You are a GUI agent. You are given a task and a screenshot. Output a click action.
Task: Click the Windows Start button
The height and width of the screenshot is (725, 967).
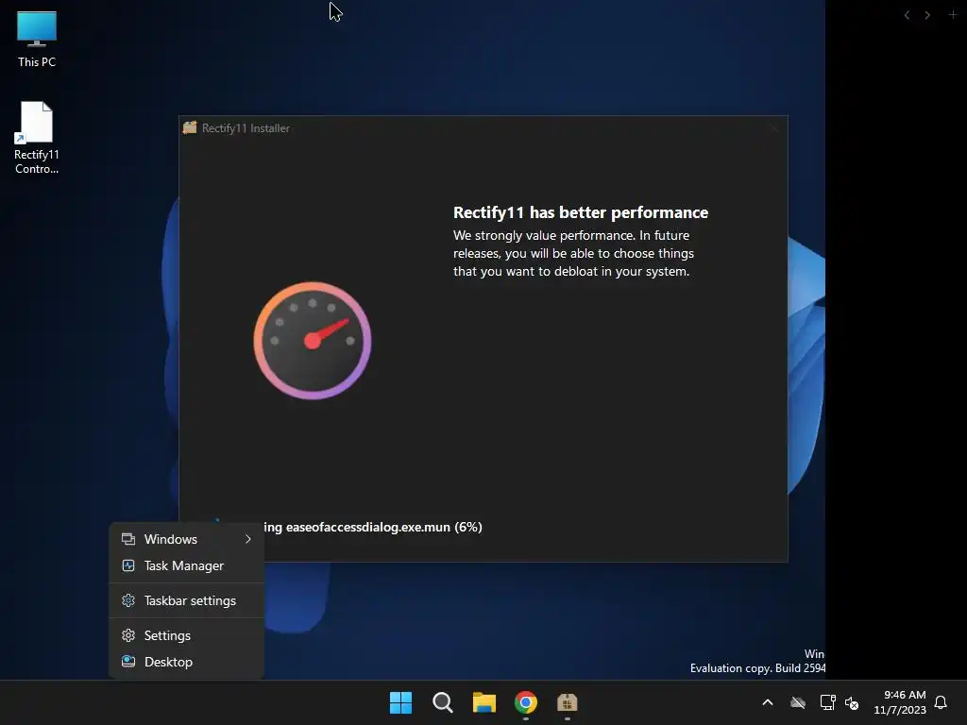pyautogui.click(x=400, y=702)
